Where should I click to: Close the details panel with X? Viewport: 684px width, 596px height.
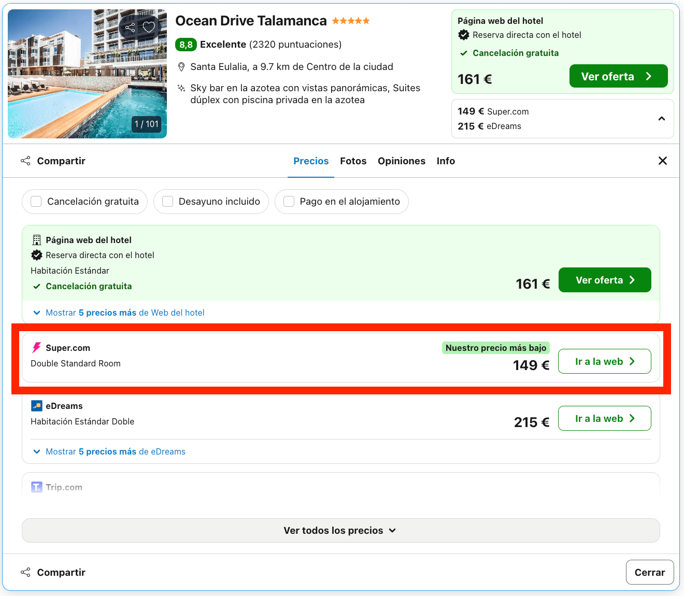coord(662,161)
